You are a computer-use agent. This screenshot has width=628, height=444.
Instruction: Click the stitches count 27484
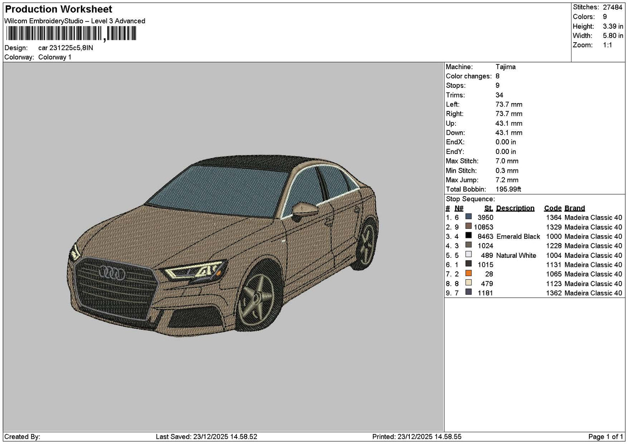click(613, 7)
